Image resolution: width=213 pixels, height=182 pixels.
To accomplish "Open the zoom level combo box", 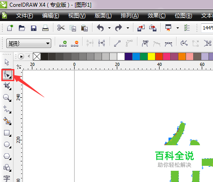I will [207, 28].
